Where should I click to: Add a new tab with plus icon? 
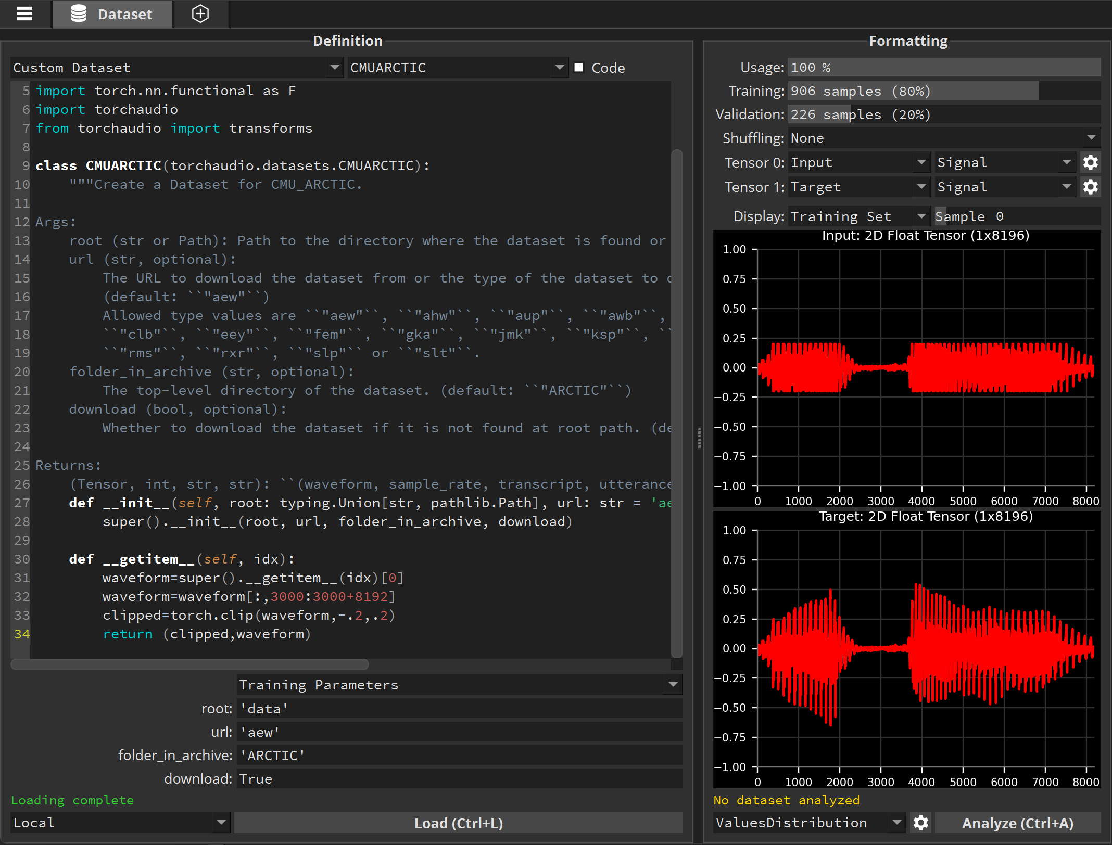click(x=200, y=14)
